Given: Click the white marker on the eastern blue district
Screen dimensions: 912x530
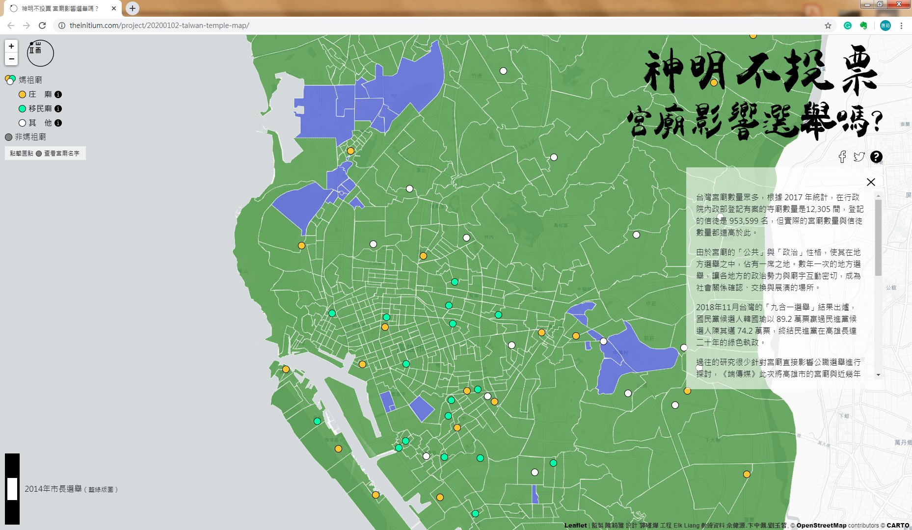Looking at the screenshot, I should pyautogui.click(x=603, y=341).
